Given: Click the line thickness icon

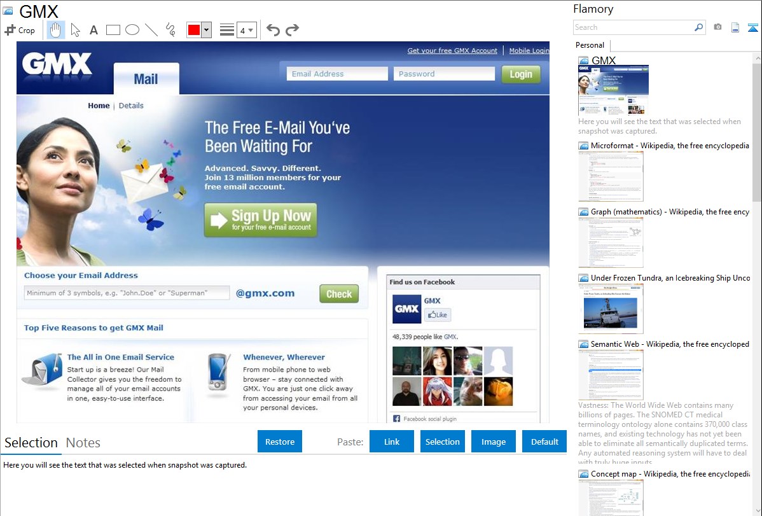Looking at the screenshot, I should (227, 30).
